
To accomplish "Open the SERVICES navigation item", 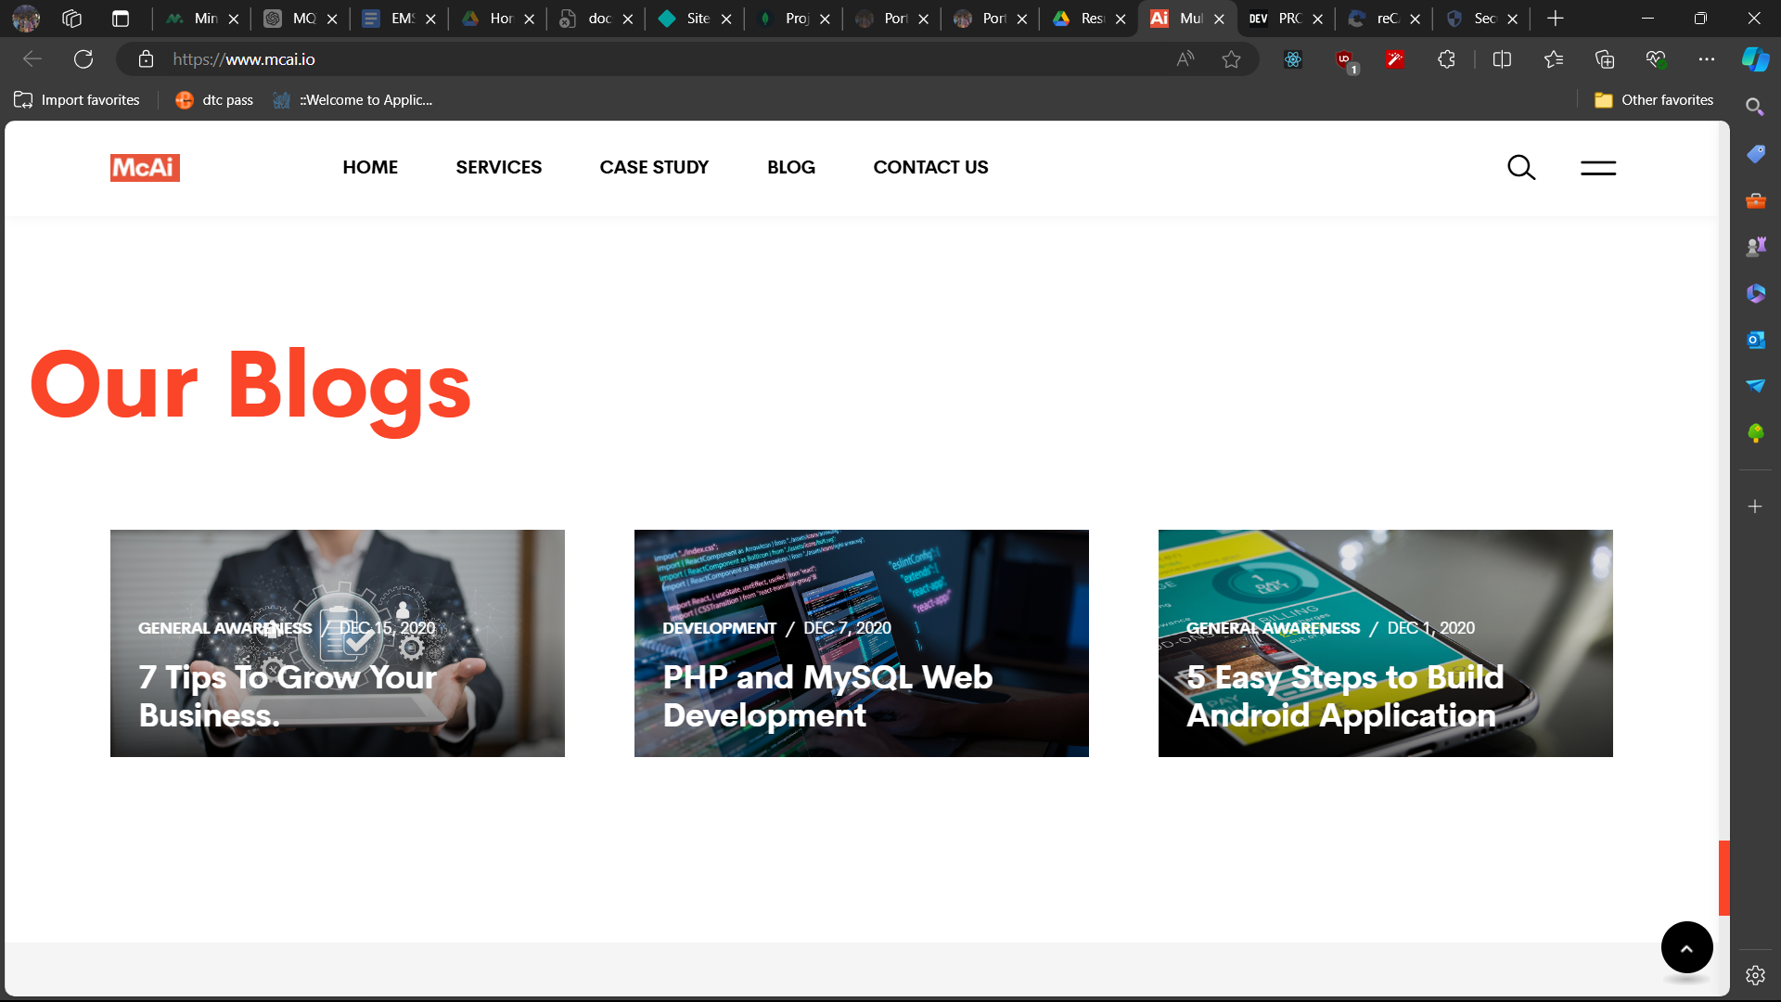I will point(498,167).
